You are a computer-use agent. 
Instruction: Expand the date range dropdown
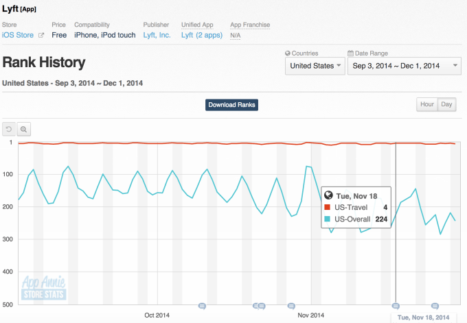(x=405, y=66)
